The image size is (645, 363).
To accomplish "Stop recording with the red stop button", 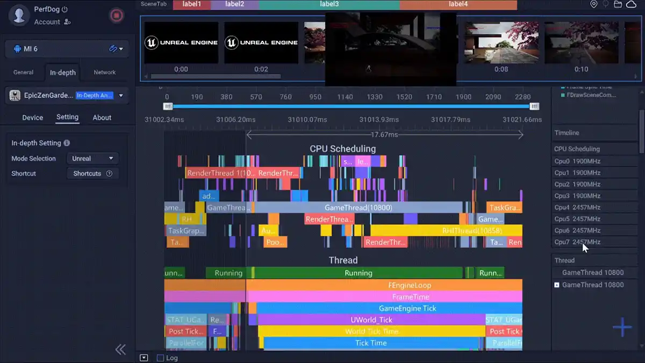I will pos(116,16).
